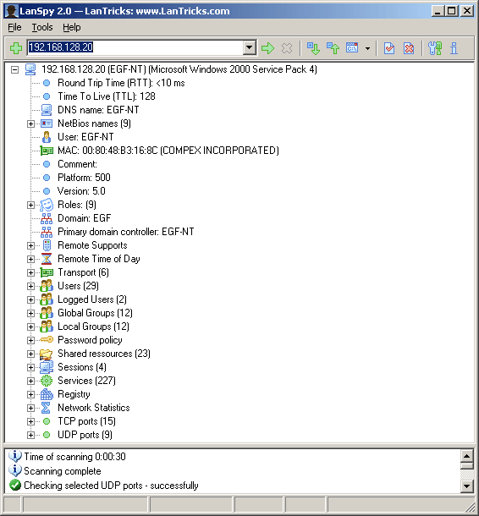Image resolution: width=479 pixels, height=516 pixels.
Task: Expand the TCP ports (15) node
Action: 30,421
